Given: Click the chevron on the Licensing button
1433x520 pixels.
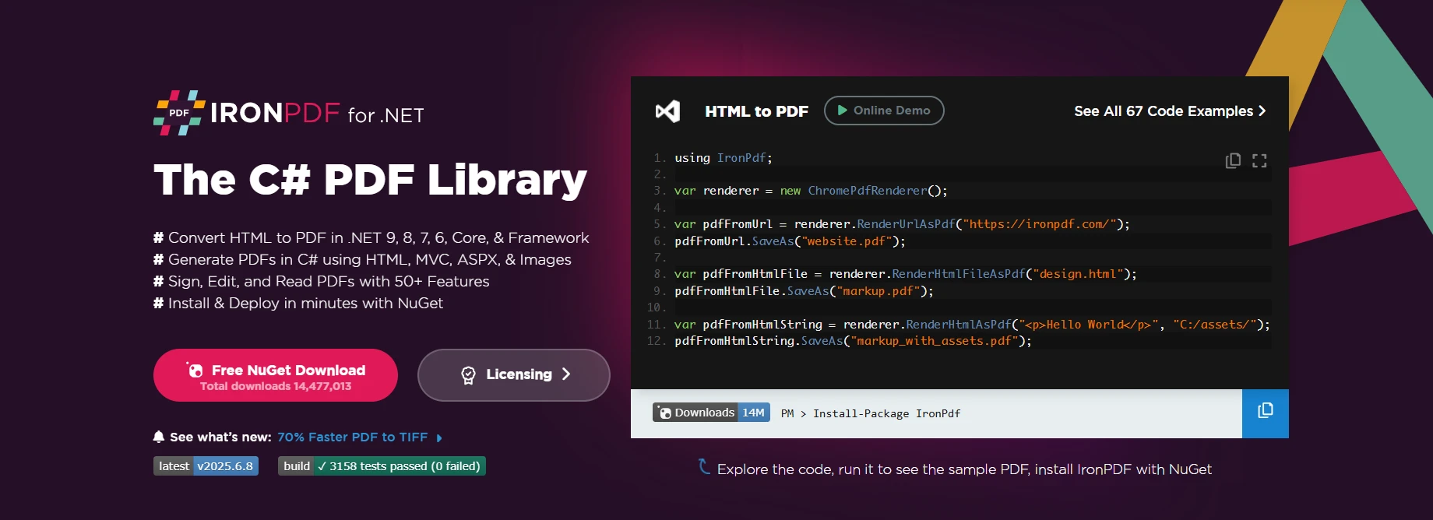Looking at the screenshot, I should pyautogui.click(x=566, y=374).
